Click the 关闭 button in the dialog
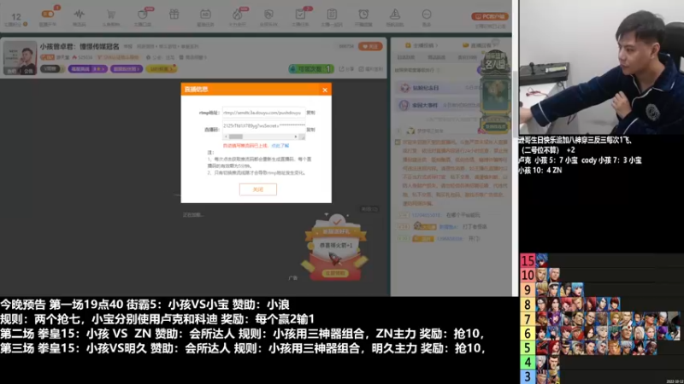This screenshot has width=684, height=384. click(258, 189)
